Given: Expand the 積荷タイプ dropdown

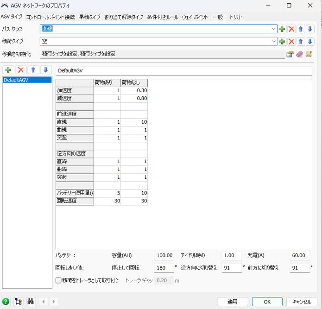Looking at the screenshot, I should pyautogui.click(x=273, y=42).
